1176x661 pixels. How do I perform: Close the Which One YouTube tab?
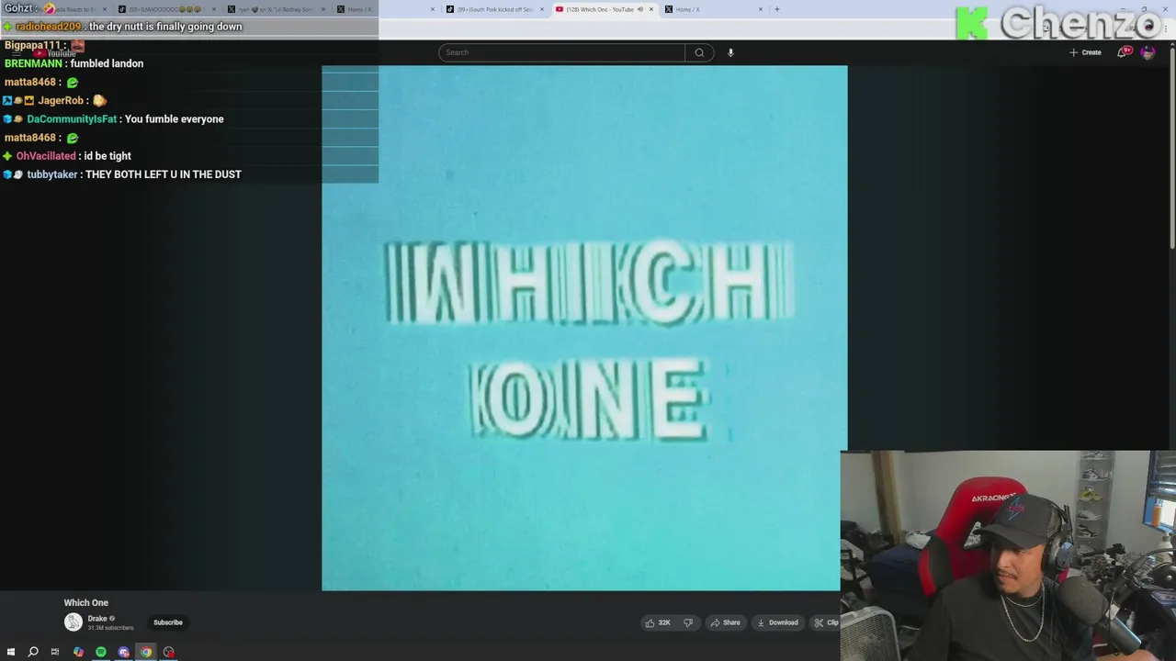pos(651,9)
